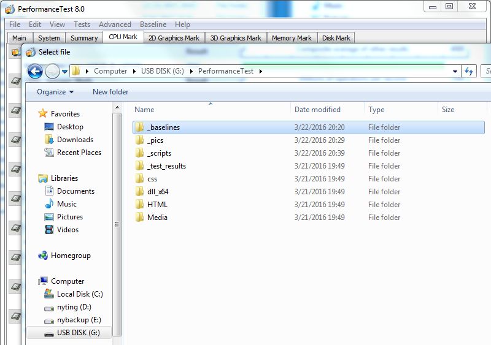Screen dimensions: 491x345
Task: Click folder icon at start of address bar
Action: tap(75, 71)
